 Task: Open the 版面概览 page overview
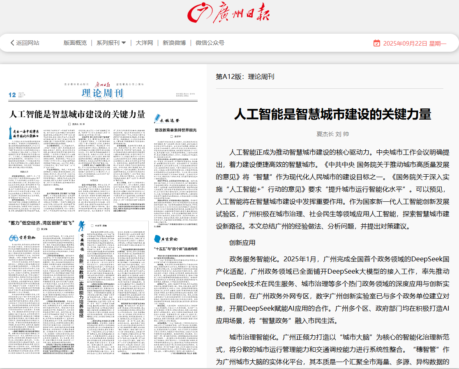point(75,43)
